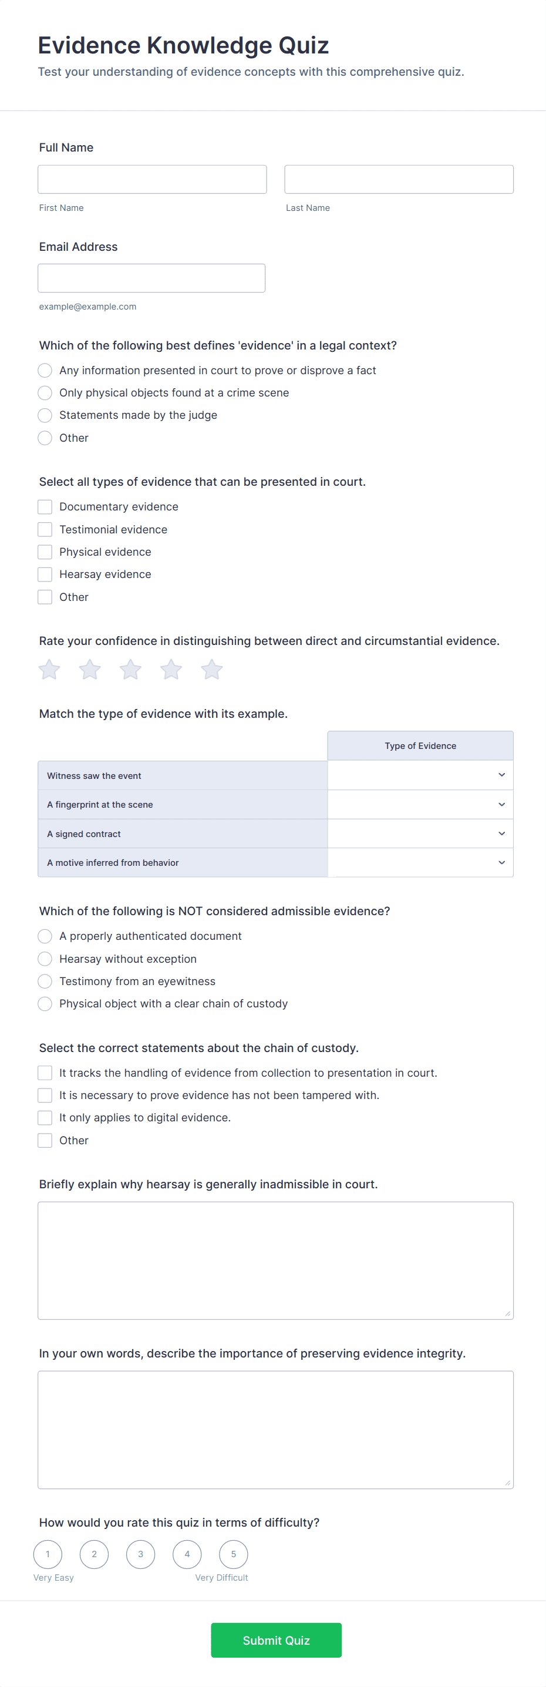
Task: Select the second confidence star
Action: [90, 669]
